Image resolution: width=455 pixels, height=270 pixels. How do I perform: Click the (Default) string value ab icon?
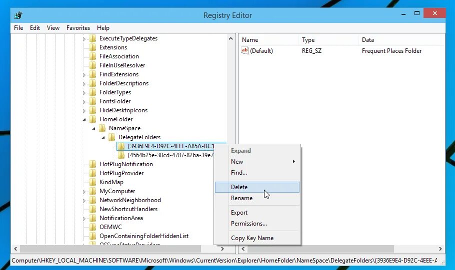[x=245, y=51]
